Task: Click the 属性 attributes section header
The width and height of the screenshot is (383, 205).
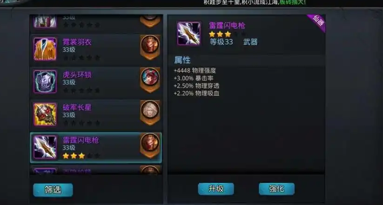Action: (182, 60)
